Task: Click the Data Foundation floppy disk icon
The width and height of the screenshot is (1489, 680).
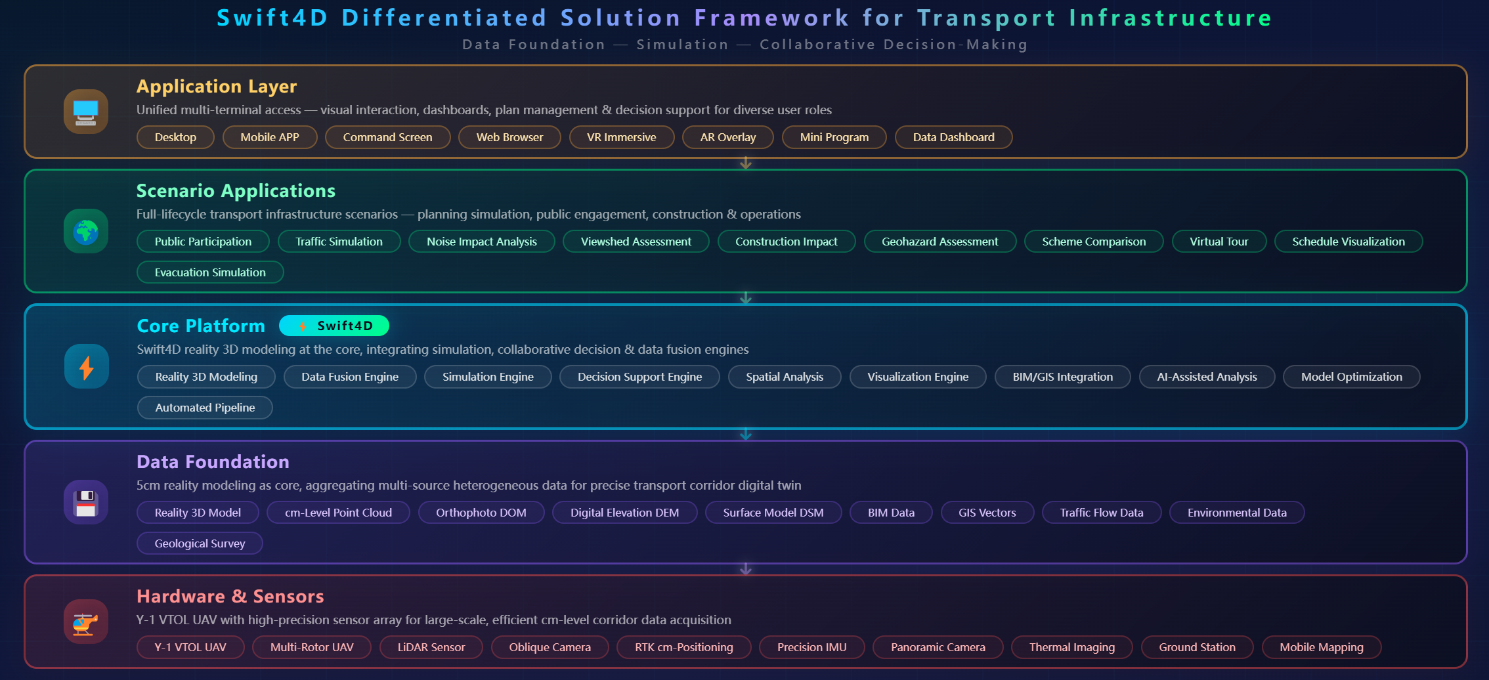Action: [x=86, y=502]
